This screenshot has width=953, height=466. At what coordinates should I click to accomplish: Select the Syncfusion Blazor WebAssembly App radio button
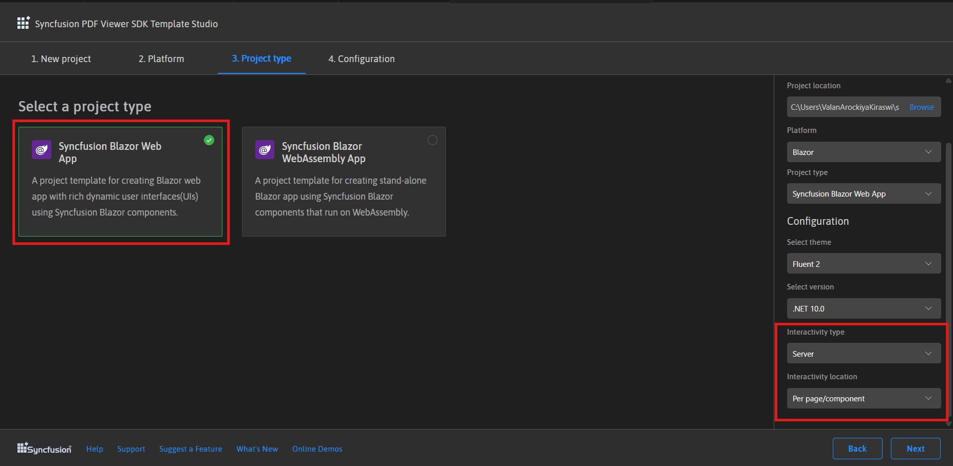point(433,140)
